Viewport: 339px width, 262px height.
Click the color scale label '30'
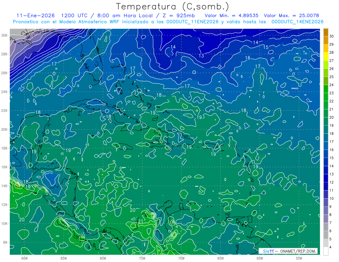tap(332, 36)
